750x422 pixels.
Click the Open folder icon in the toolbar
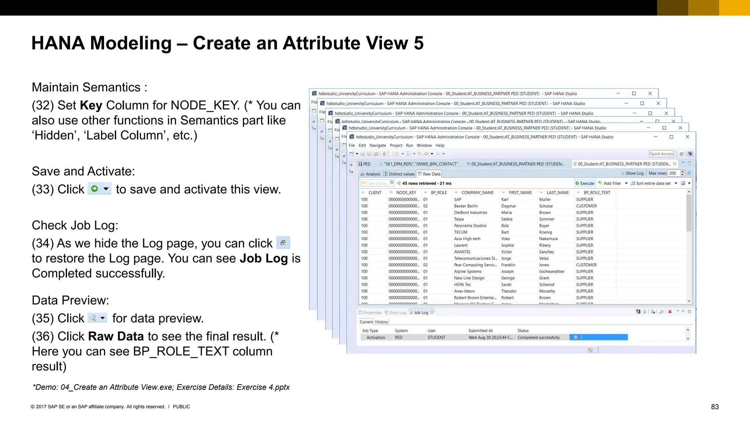(376, 154)
